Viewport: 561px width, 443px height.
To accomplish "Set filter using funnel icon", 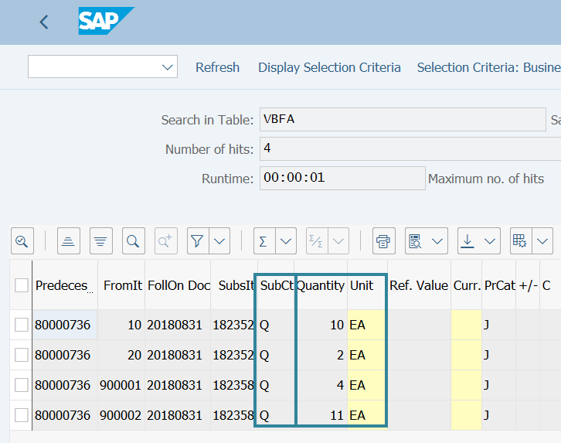I will tap(198, 240).
